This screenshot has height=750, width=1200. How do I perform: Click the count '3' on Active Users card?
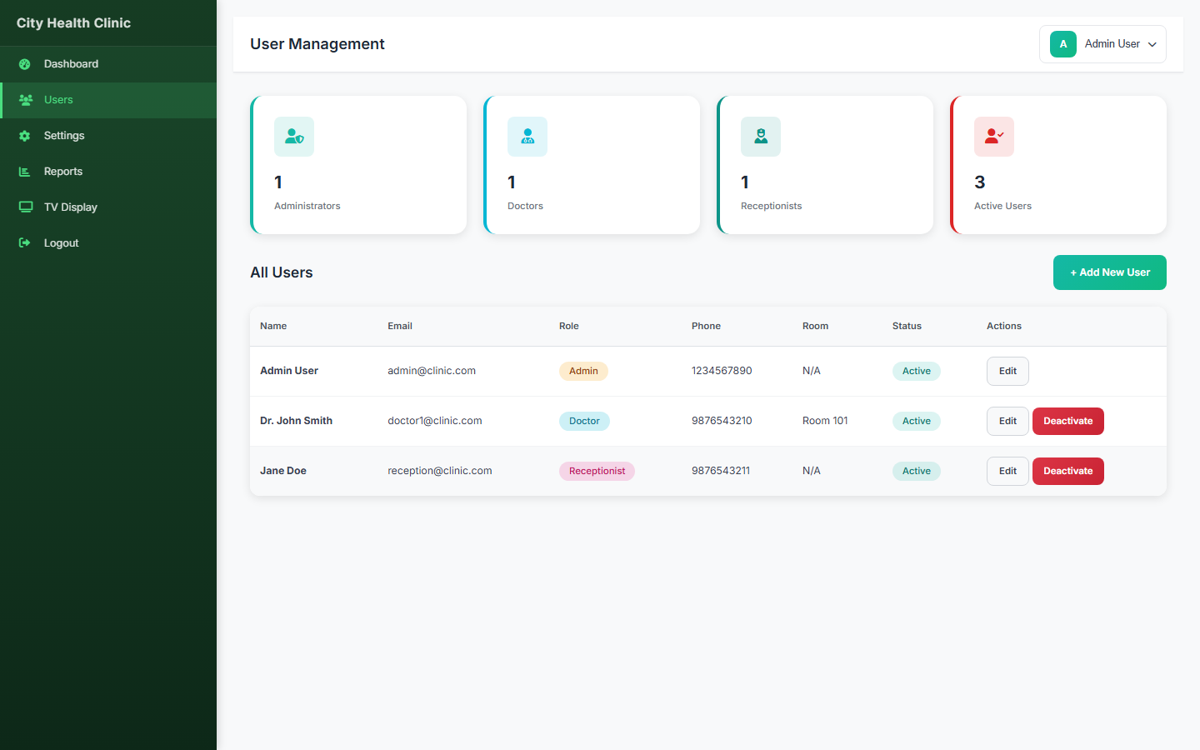tap(980, 182)
